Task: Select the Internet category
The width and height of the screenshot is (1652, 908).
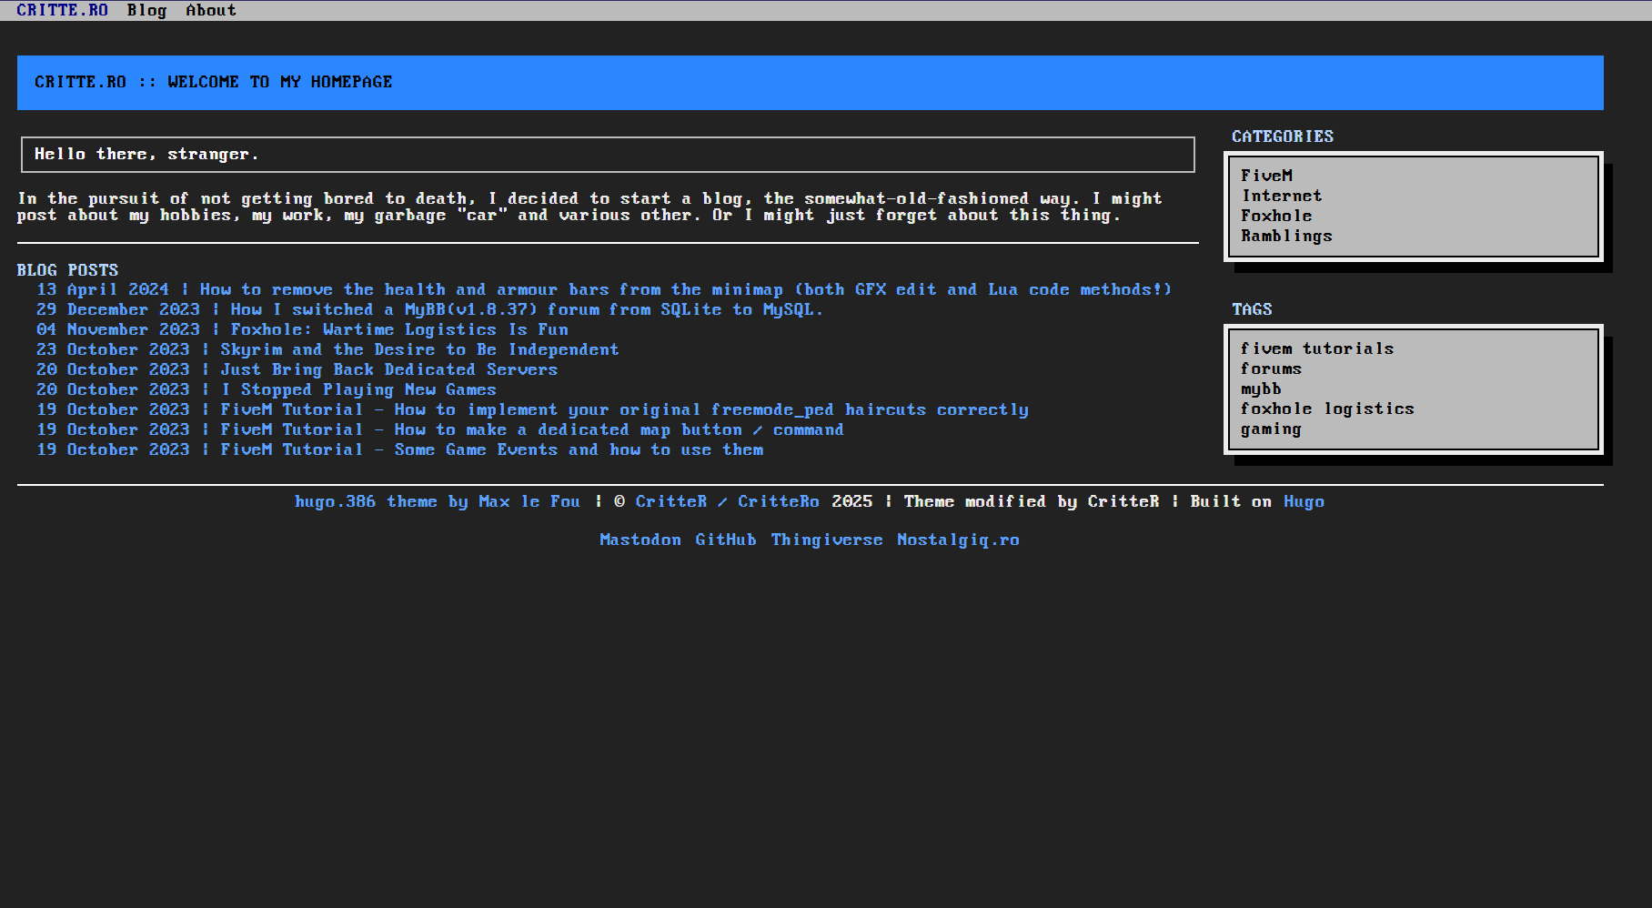Action: point(1281,195)
